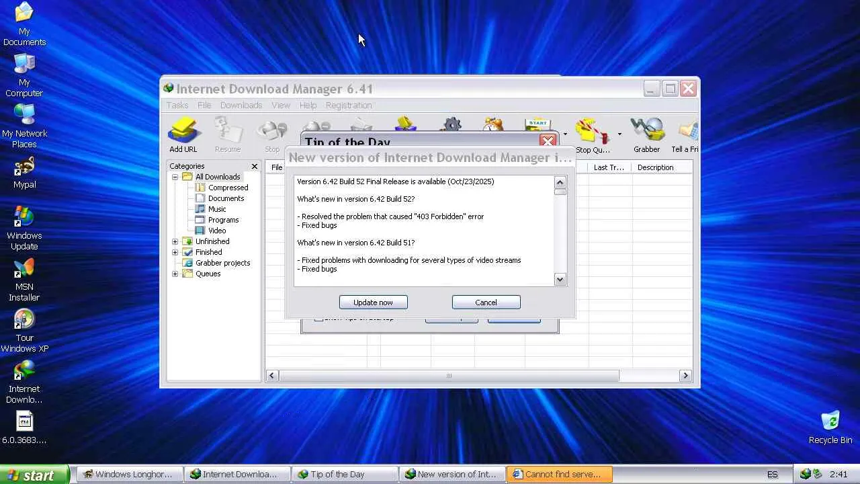The height and width of the screenshot is (484, 860).
Task: Switch to Cannot find server taskbar button
Action: point(560,475)
